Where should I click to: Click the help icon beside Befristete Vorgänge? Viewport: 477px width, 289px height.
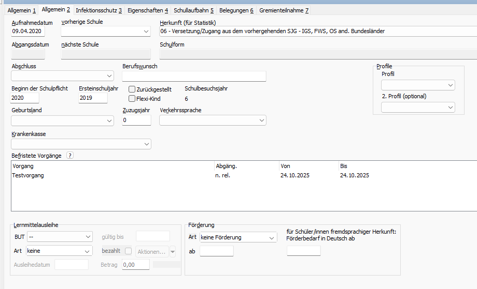pyautogui.click(x=71, y=155)
